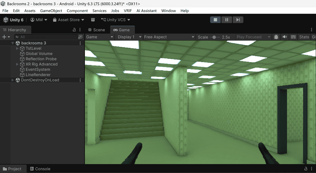This screenshot has height=173, width=316.
Task: Open Hierarchy search window icon
Action: [x=80, y=37]
